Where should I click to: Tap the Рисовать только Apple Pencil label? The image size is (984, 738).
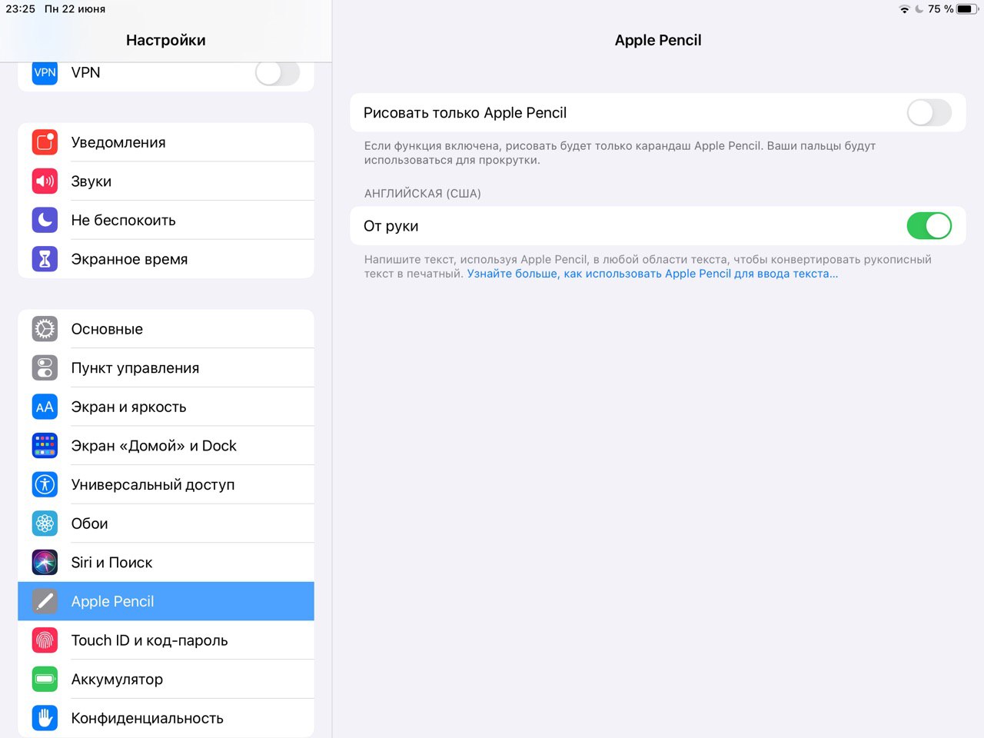click(x=465, y=113)
